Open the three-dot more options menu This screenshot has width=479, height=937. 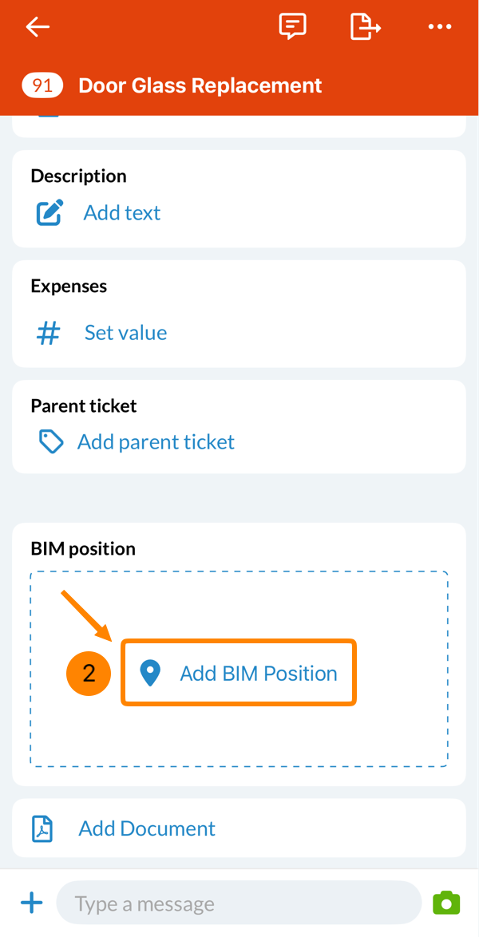[440, 27]
